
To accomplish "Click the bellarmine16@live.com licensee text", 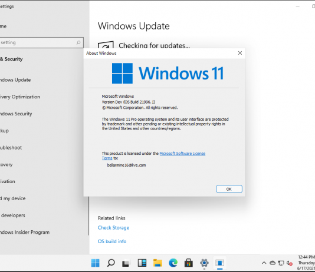I will point(126,165).
